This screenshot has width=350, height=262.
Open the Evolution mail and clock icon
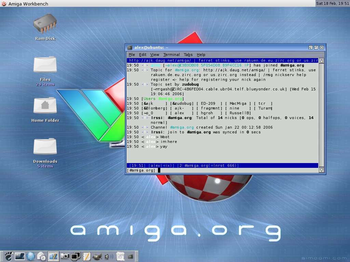pos(42,256)
